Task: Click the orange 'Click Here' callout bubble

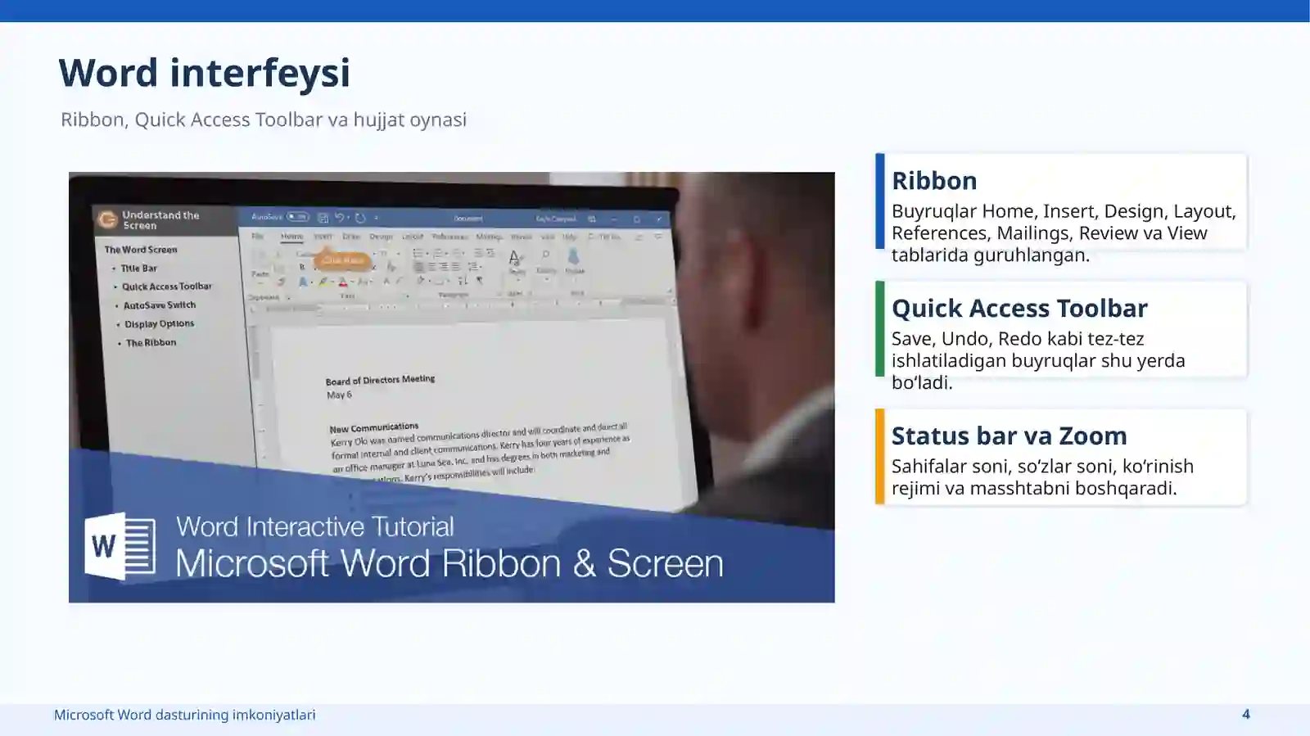Action: [x=342, y=260]
